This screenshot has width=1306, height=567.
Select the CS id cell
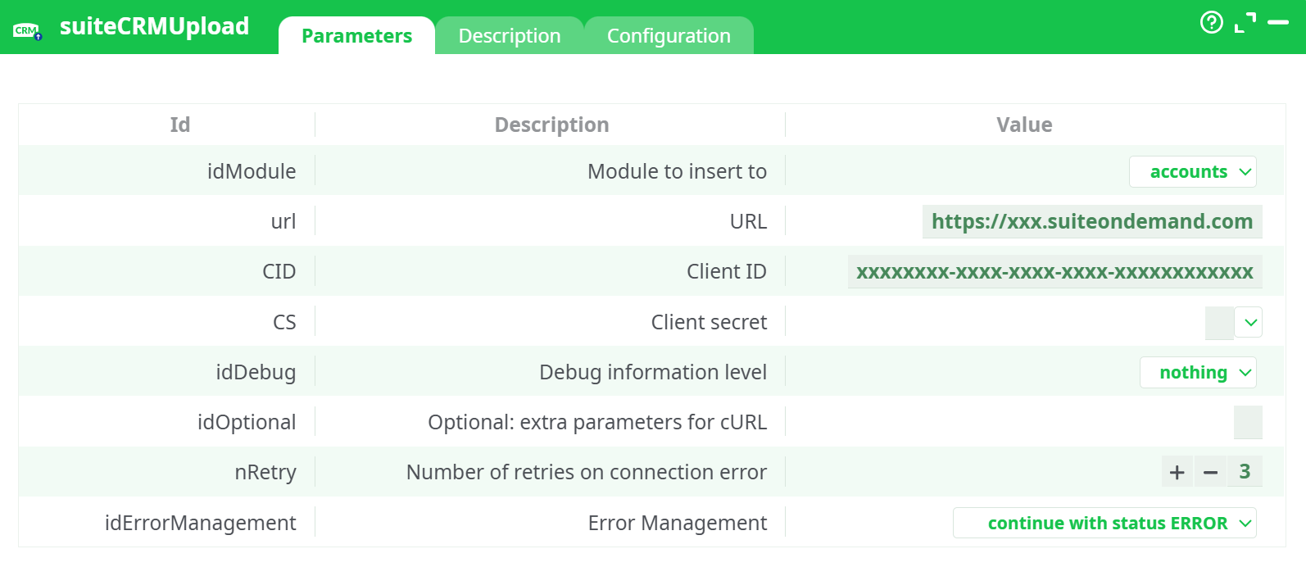coord(284,322)
